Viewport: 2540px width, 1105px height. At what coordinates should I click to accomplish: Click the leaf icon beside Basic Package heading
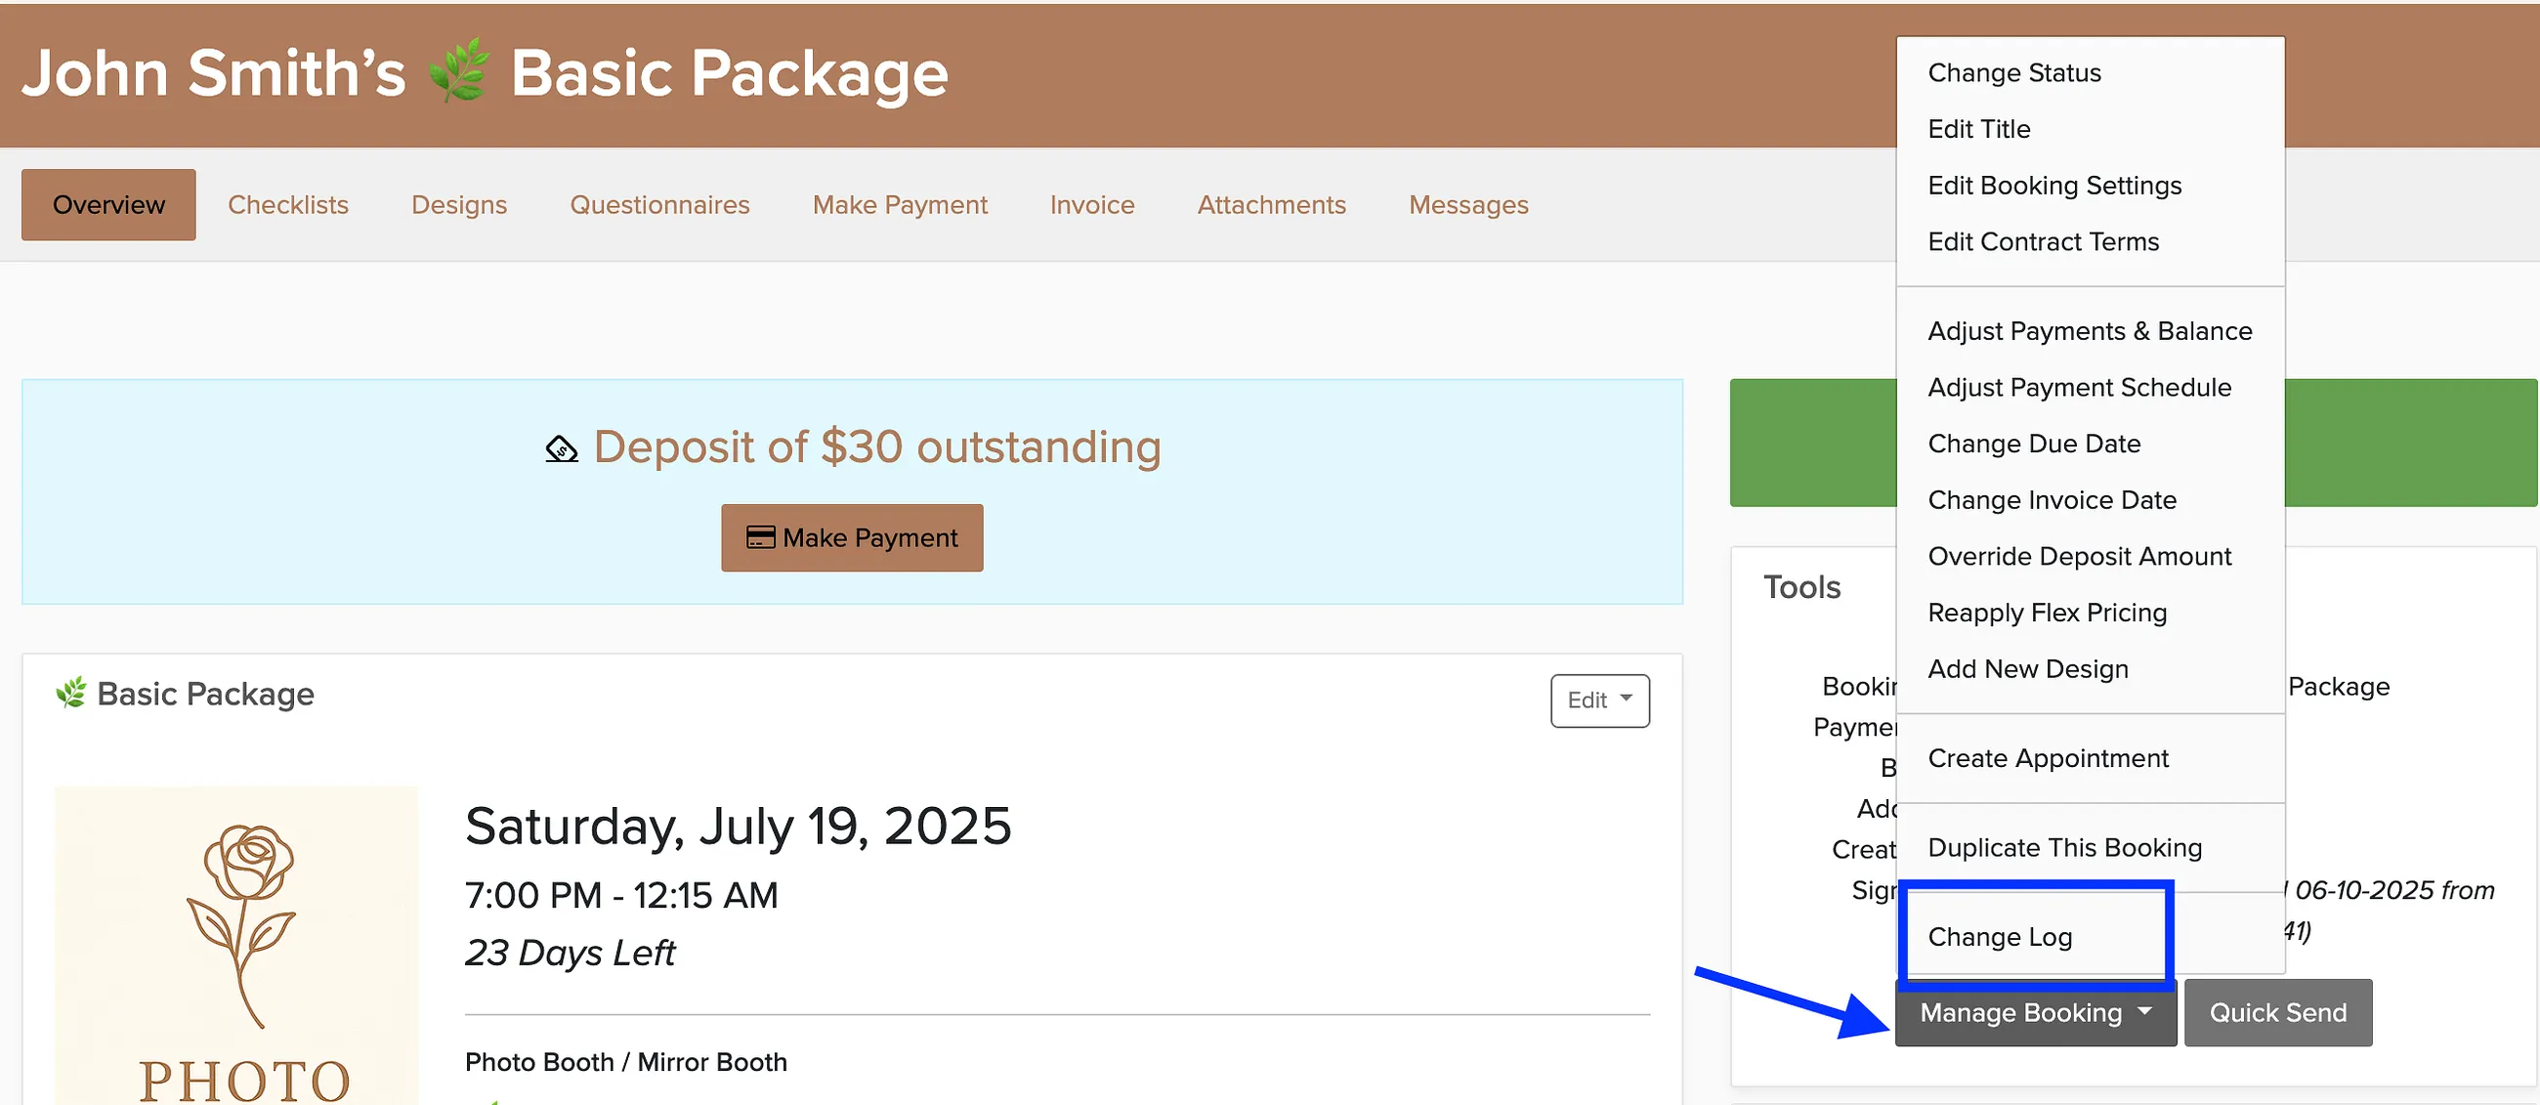point(71,693)
